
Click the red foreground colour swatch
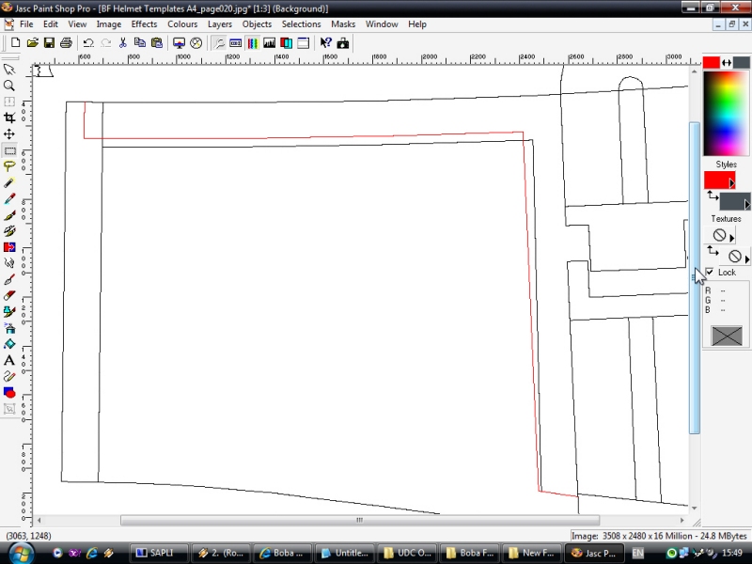(712, 63)
